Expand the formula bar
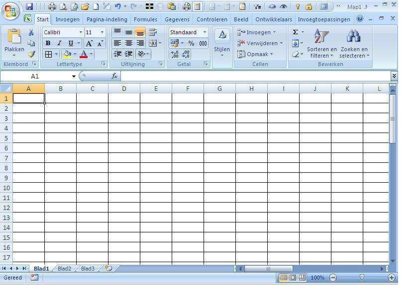The height and width of the screenshot is (285, 418). [x=394, y=76]
